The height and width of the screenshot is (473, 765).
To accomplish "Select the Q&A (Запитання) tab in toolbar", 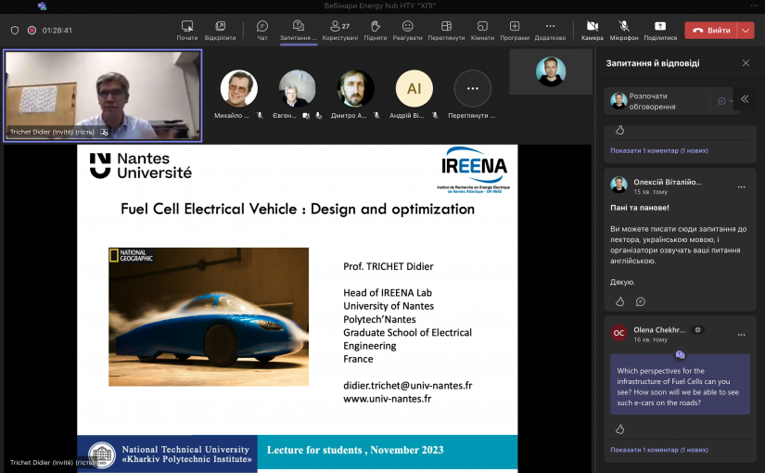I will click(299, 27).
